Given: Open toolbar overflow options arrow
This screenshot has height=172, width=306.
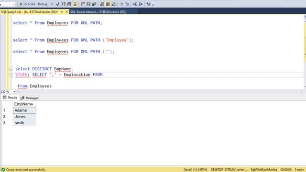Looking at the screenshot, I should (153, 5).
